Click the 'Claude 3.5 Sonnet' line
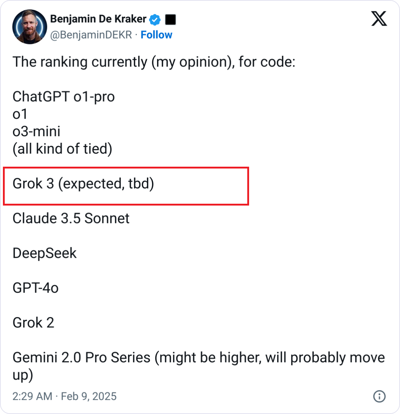This screenshot has height=414, width=400. (x=71, y=219)
